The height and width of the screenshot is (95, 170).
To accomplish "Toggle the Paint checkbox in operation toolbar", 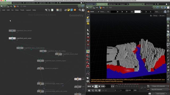I will coord(99,12).
